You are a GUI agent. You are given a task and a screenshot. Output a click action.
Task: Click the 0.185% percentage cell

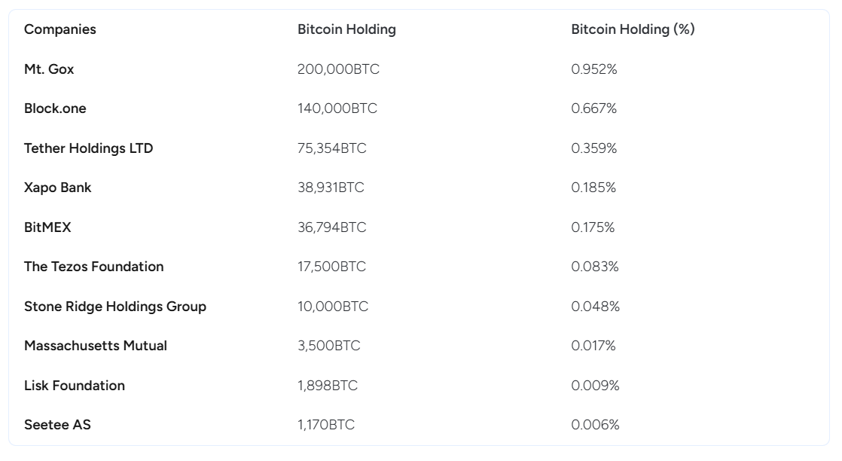pyautogui.click(x=593, y=188)
